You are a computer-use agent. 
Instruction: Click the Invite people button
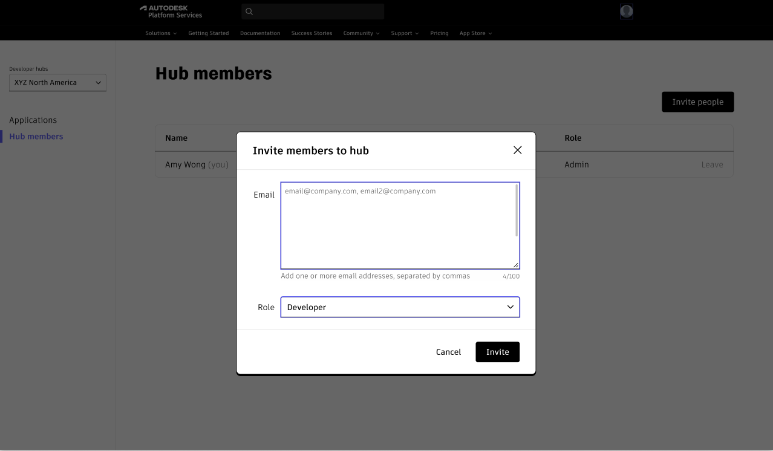pyautogui.click(x=697, y=102)
